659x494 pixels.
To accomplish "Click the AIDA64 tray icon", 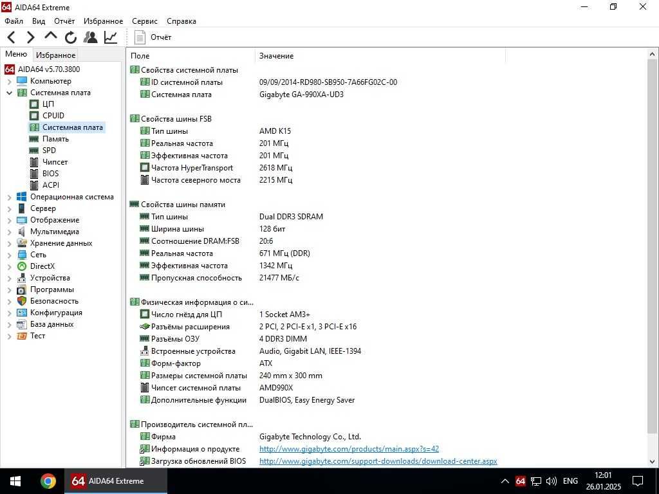I will pyautogui.click(x=520, y=481).
